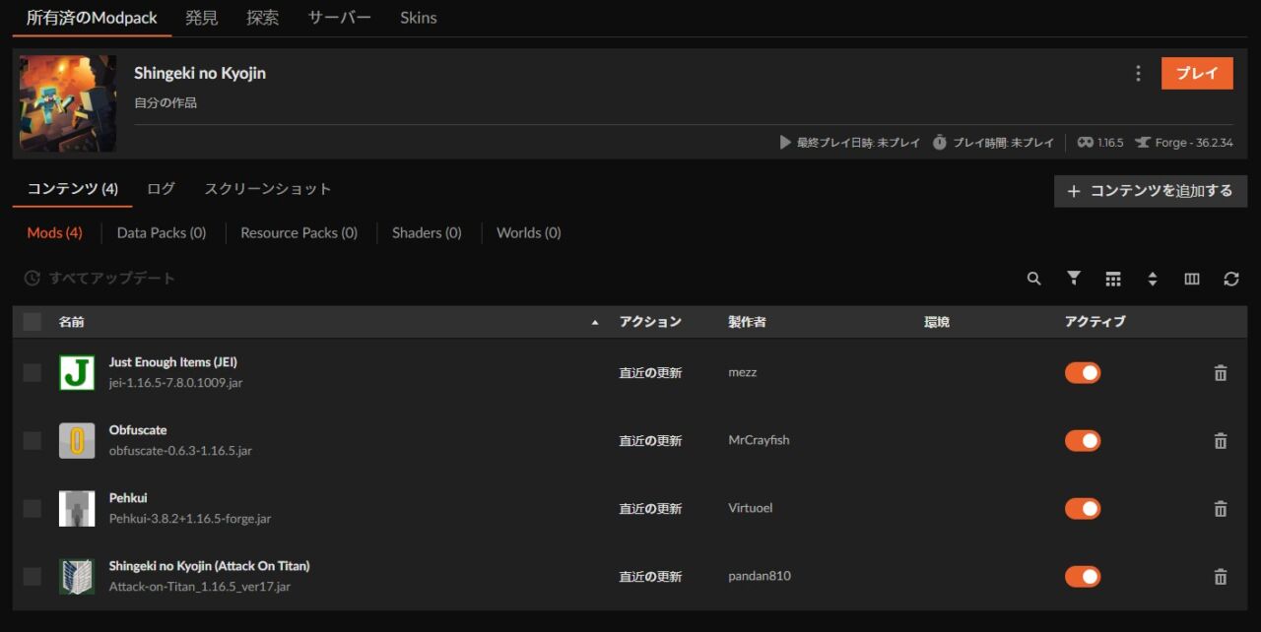Delete Obfuscate mod with trash icon

[1221, 441]
